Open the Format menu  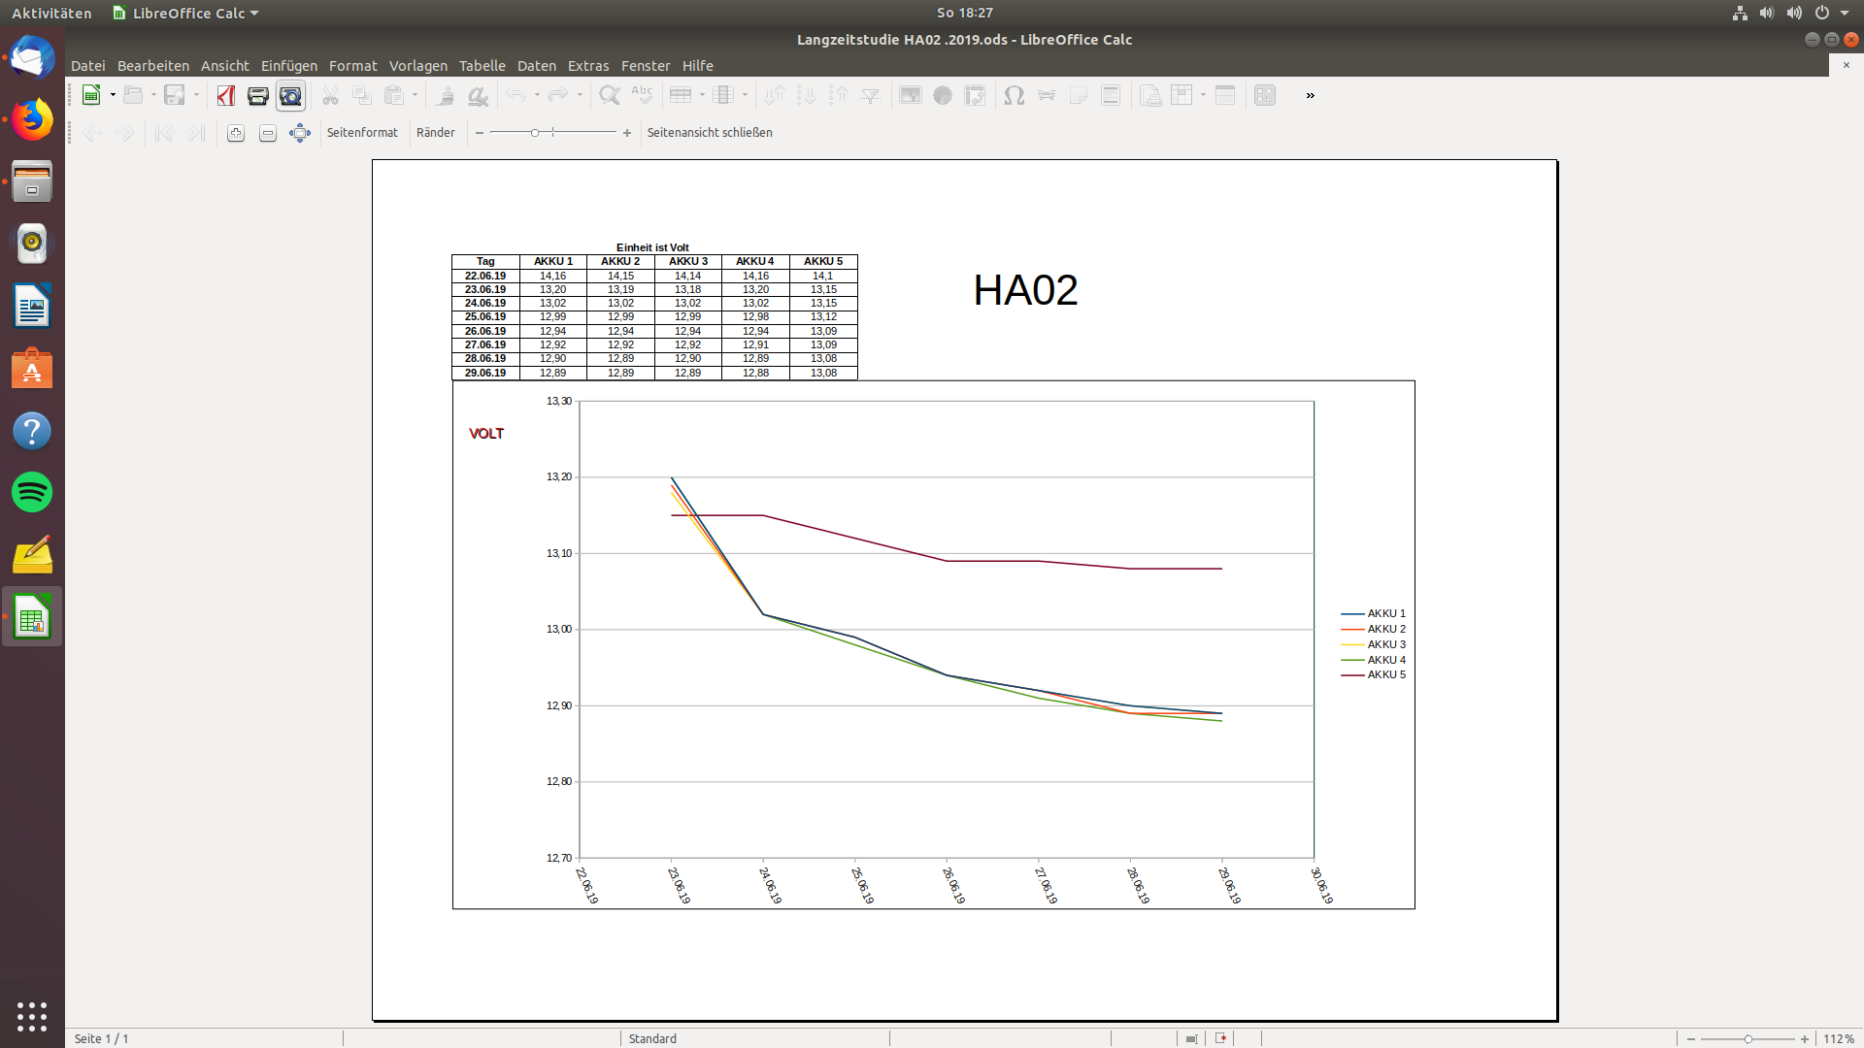click(x=352, y=66)
